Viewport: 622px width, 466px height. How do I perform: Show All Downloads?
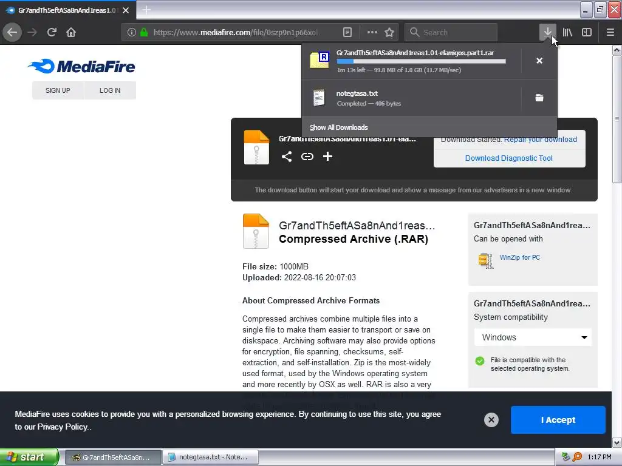339,127
